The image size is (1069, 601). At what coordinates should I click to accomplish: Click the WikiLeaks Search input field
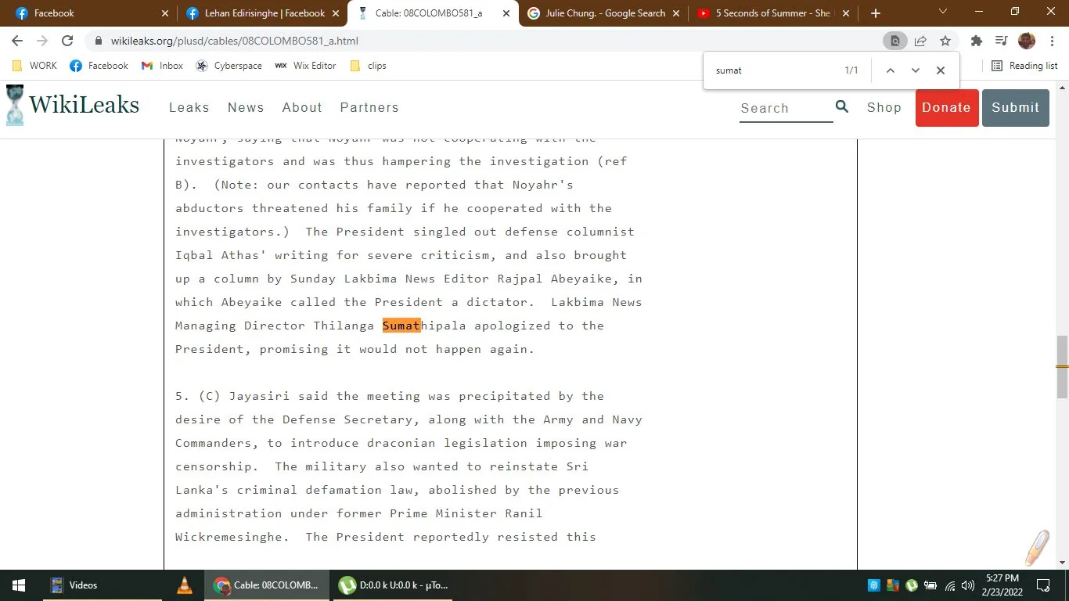point(786,108)
